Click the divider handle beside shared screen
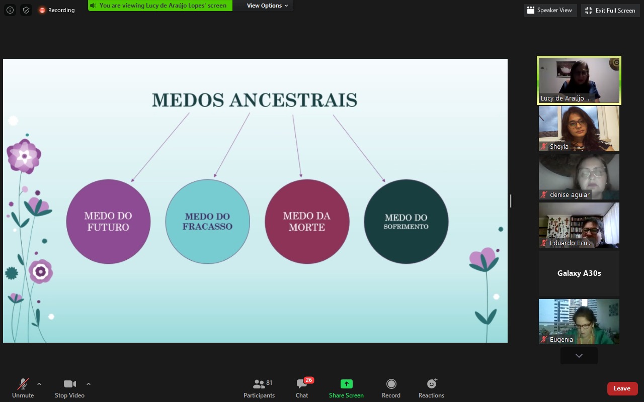This screenshot has height=402, width=644. pos(511,201)
